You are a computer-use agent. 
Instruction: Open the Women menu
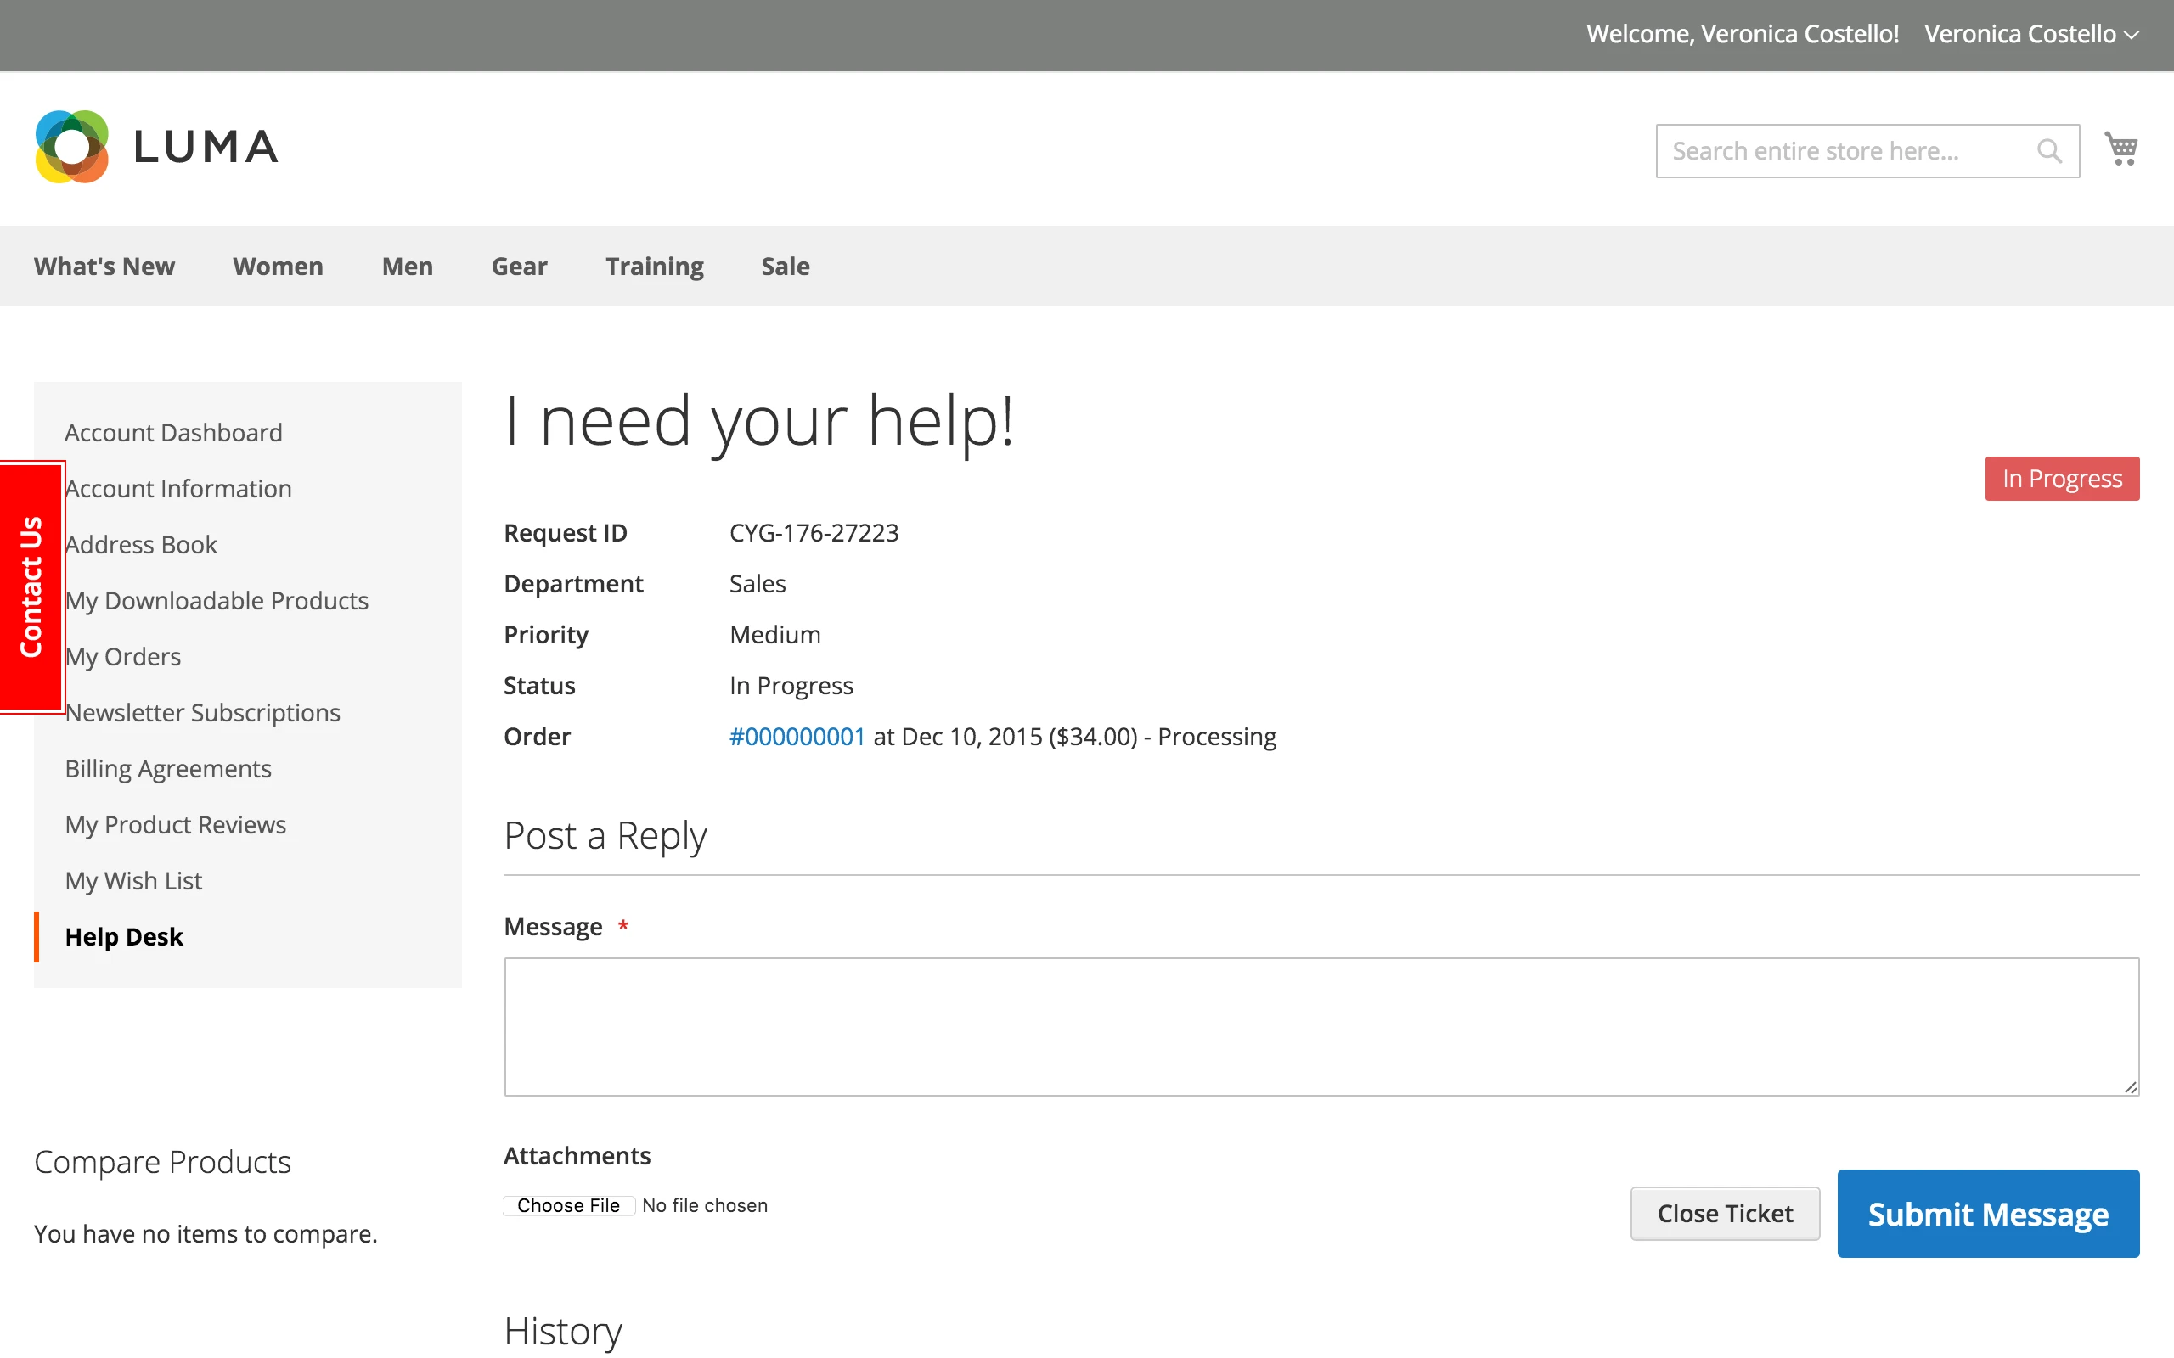[278, 266]
